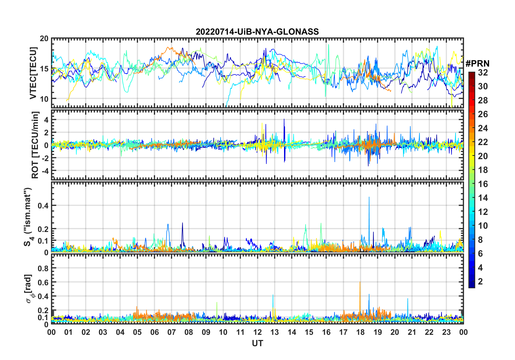Image resolution: width=515 pixels, height=360 pixels.
Task: Click the plot title 20220714-UiB-NYA-GLONASS
Action: pyautogui.click(x=257, y=32)
